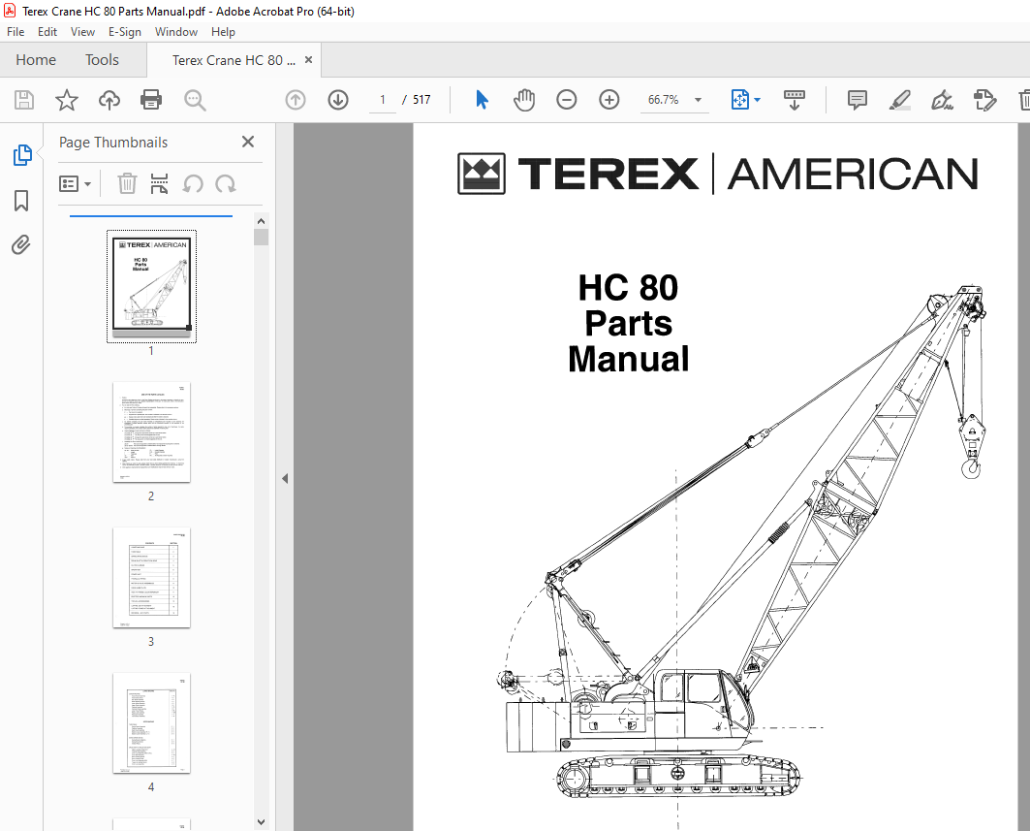The width and height of the screenshot is (1030, 831).
Task: Expand fit page options dropdown arrow
Action: 758,100
